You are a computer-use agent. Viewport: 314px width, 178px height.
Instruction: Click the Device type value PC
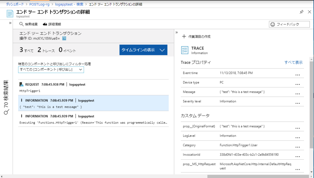tap(221, 82)
